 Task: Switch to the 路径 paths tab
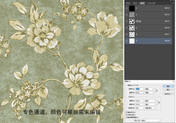pos(135,3)
